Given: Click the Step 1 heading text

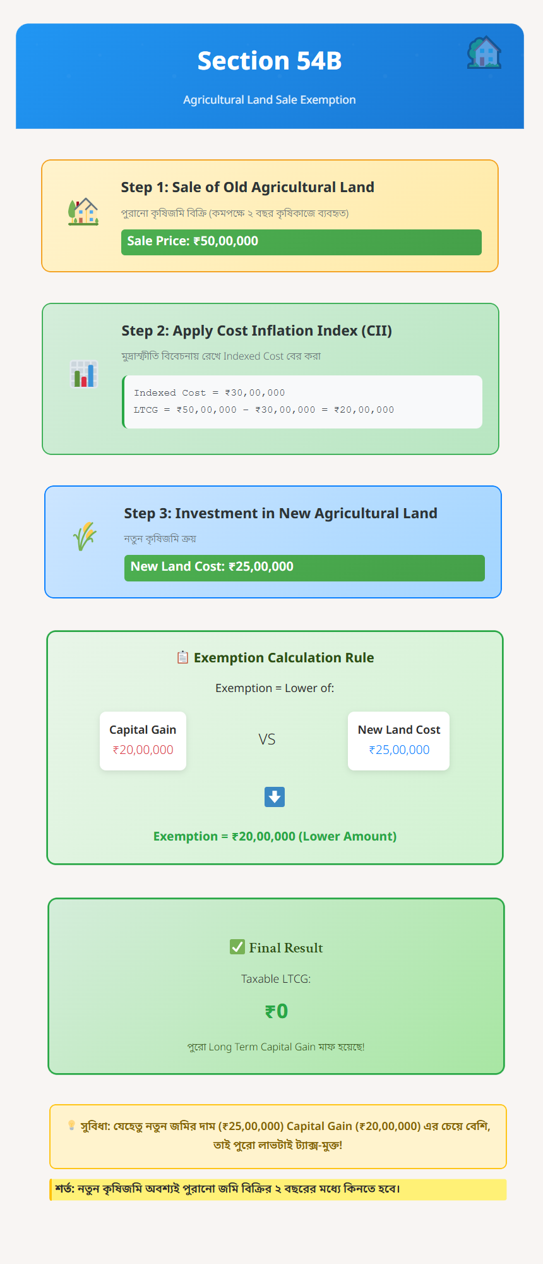Looking at the screenshot, I should [248, 187].
